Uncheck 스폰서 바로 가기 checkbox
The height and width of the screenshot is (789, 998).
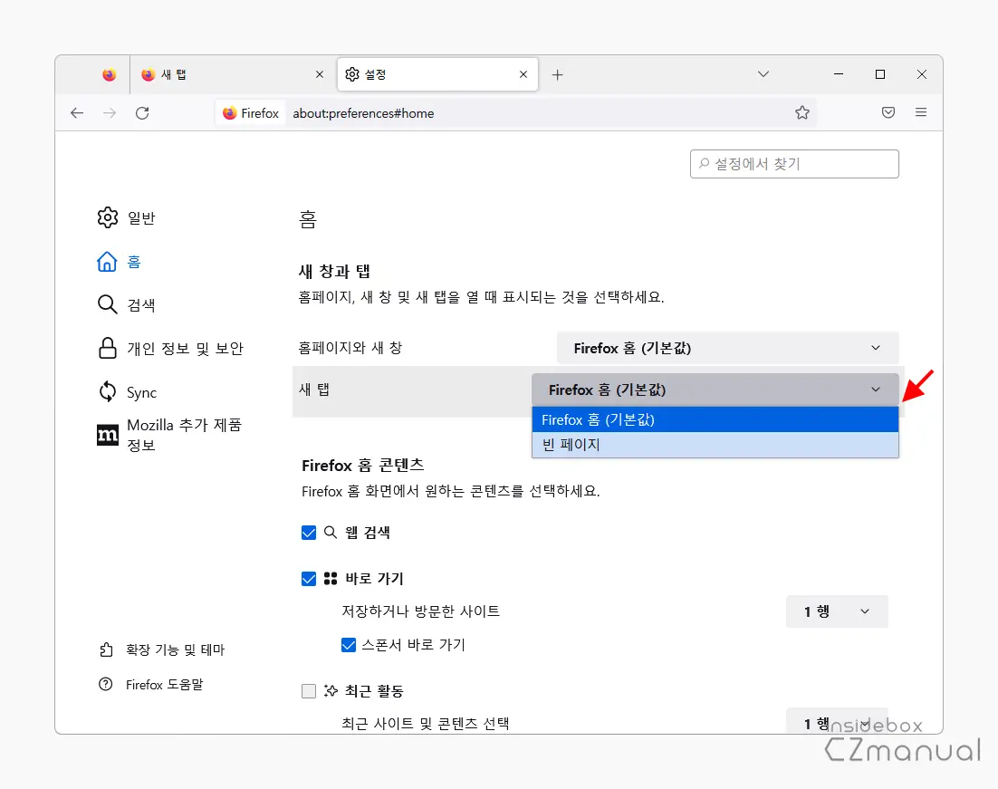(x=349, y=645)
